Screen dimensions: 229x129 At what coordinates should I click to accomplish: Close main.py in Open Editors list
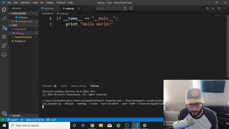coord(13,21)
